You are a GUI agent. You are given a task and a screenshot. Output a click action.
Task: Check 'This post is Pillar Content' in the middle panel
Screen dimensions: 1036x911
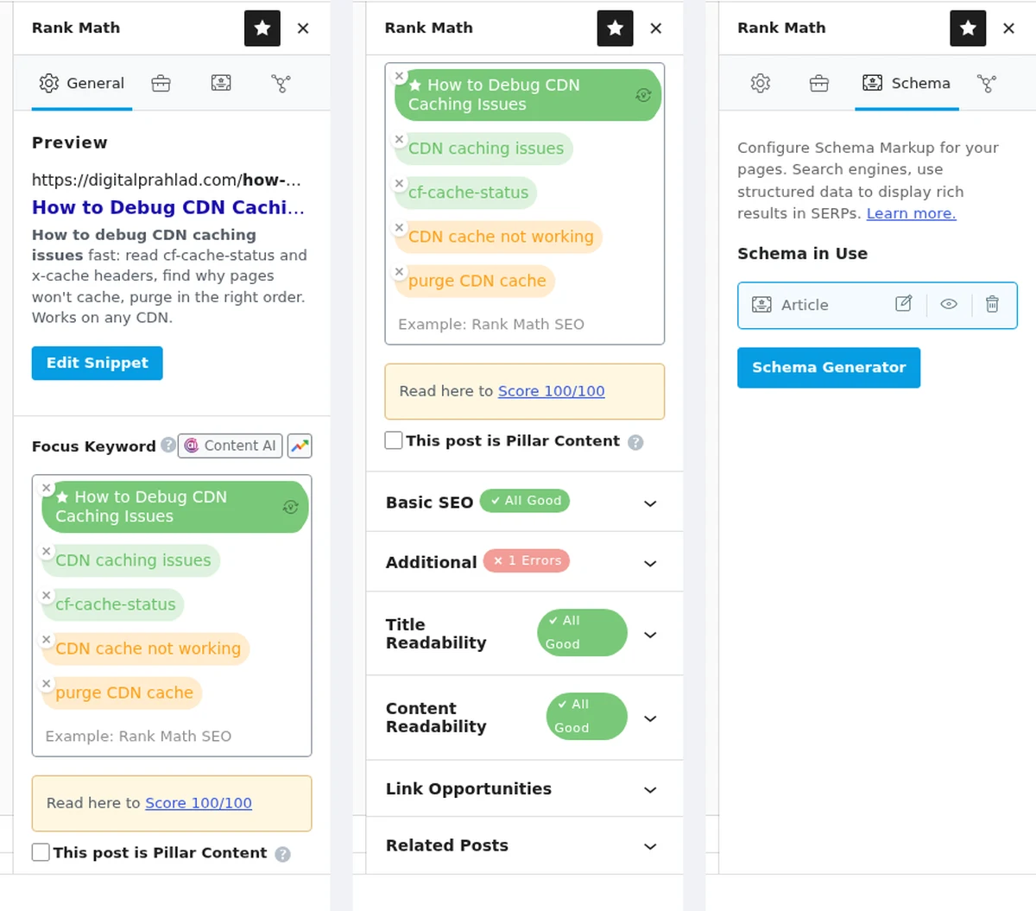point(394,440)
